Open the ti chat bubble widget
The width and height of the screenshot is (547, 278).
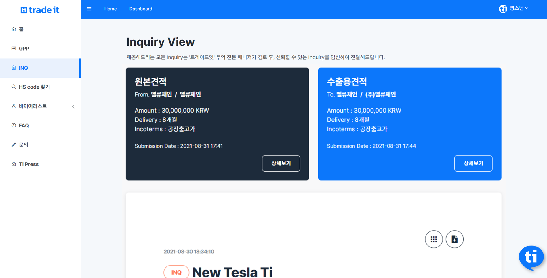531,257
